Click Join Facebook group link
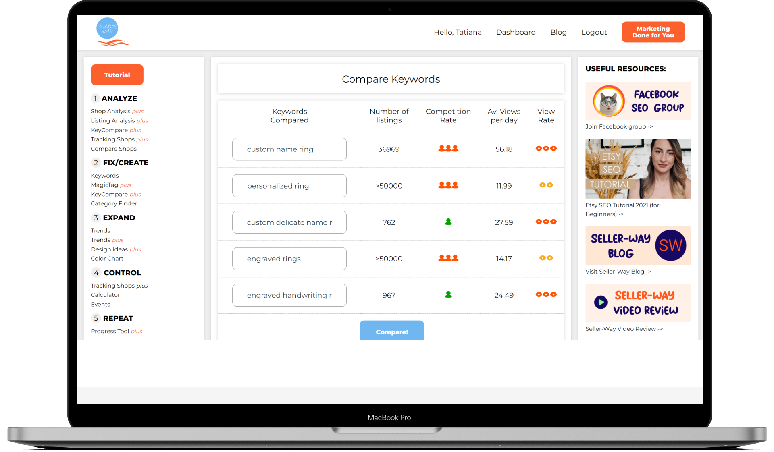Image resolution: width=774 pixels, height=452 pixels. pos(619,126)
